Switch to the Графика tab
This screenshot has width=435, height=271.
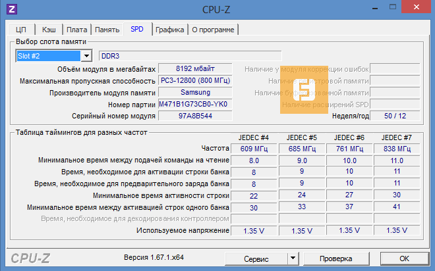click(x=169, y=30)
